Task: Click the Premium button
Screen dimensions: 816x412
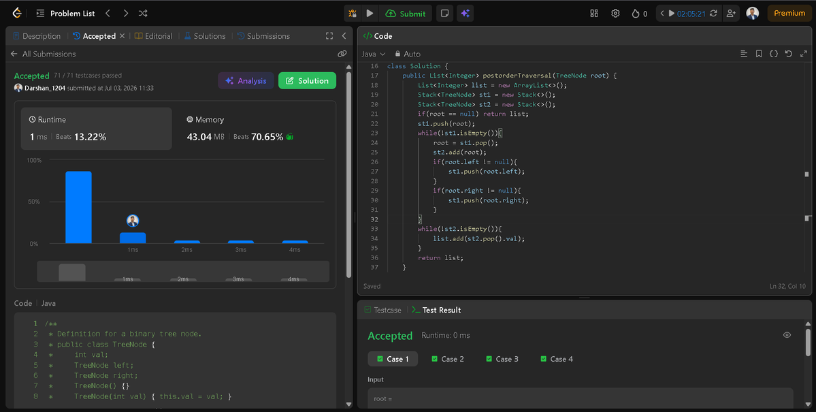Action: coord(789,14)
